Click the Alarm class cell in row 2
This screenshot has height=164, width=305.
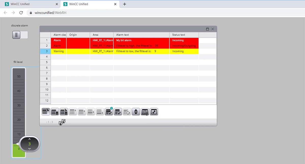click(58, 46)
